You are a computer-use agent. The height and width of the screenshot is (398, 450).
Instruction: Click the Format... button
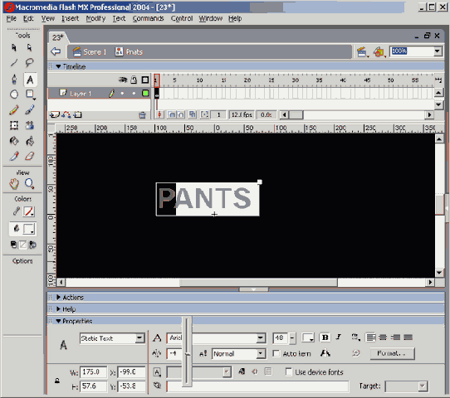pos(392,353)
